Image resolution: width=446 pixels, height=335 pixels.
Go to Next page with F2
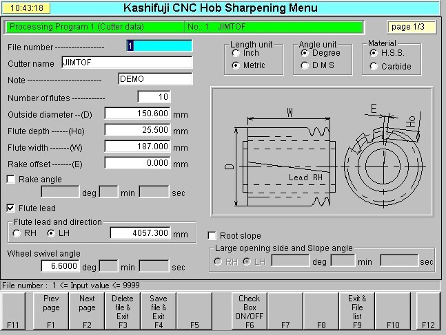(x=87, y=311)
